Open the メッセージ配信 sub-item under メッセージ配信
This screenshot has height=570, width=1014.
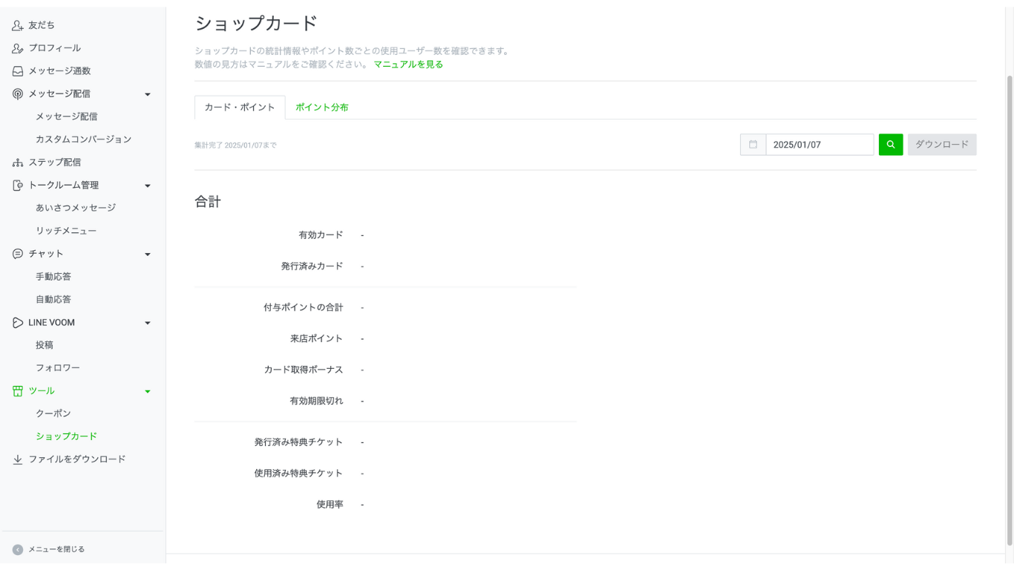(67, 117)
